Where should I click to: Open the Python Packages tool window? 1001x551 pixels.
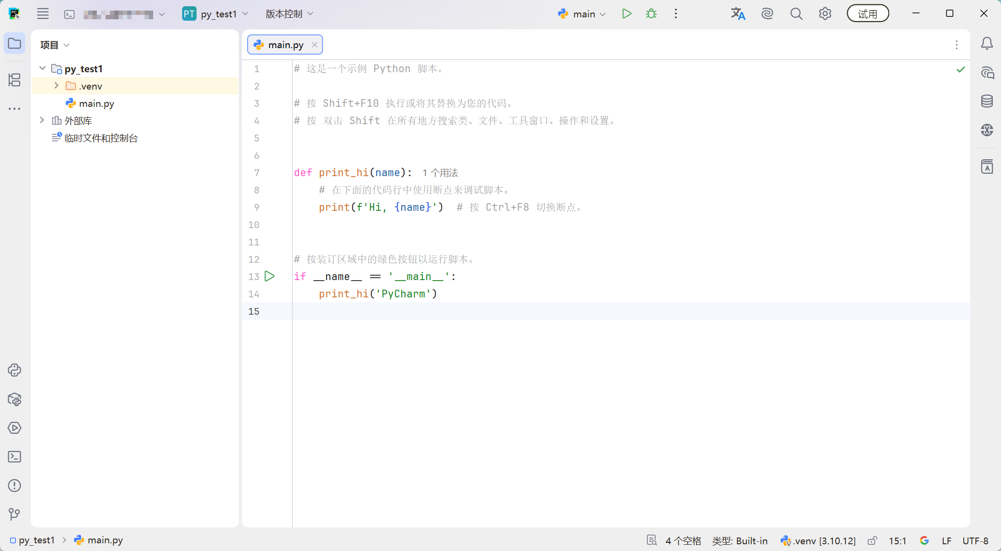14,399
